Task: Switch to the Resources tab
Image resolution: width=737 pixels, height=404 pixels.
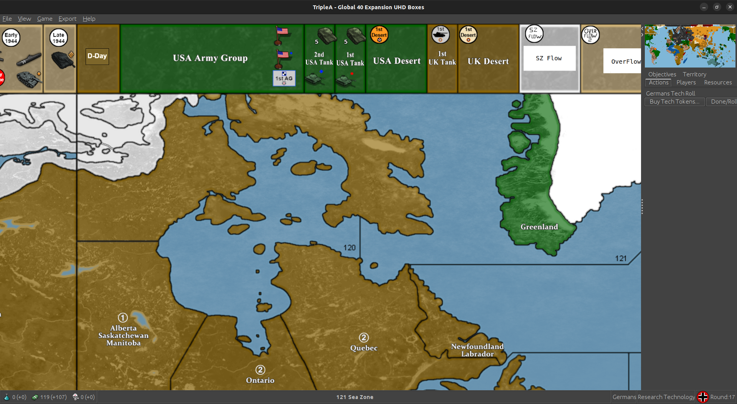Action: [718, 82]
